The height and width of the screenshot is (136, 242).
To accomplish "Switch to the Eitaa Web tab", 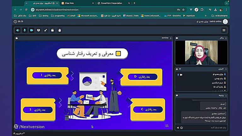I will coord(77,3).
